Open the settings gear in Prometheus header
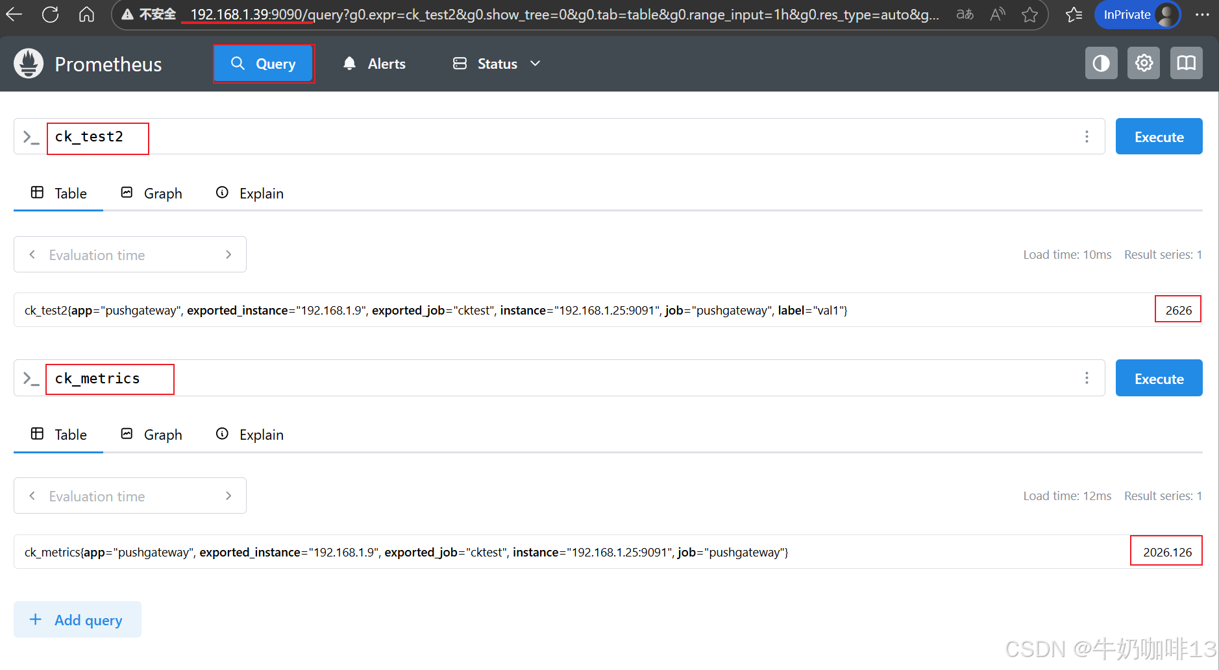This screenshot has width=1219, height=670. (1144, 63)
